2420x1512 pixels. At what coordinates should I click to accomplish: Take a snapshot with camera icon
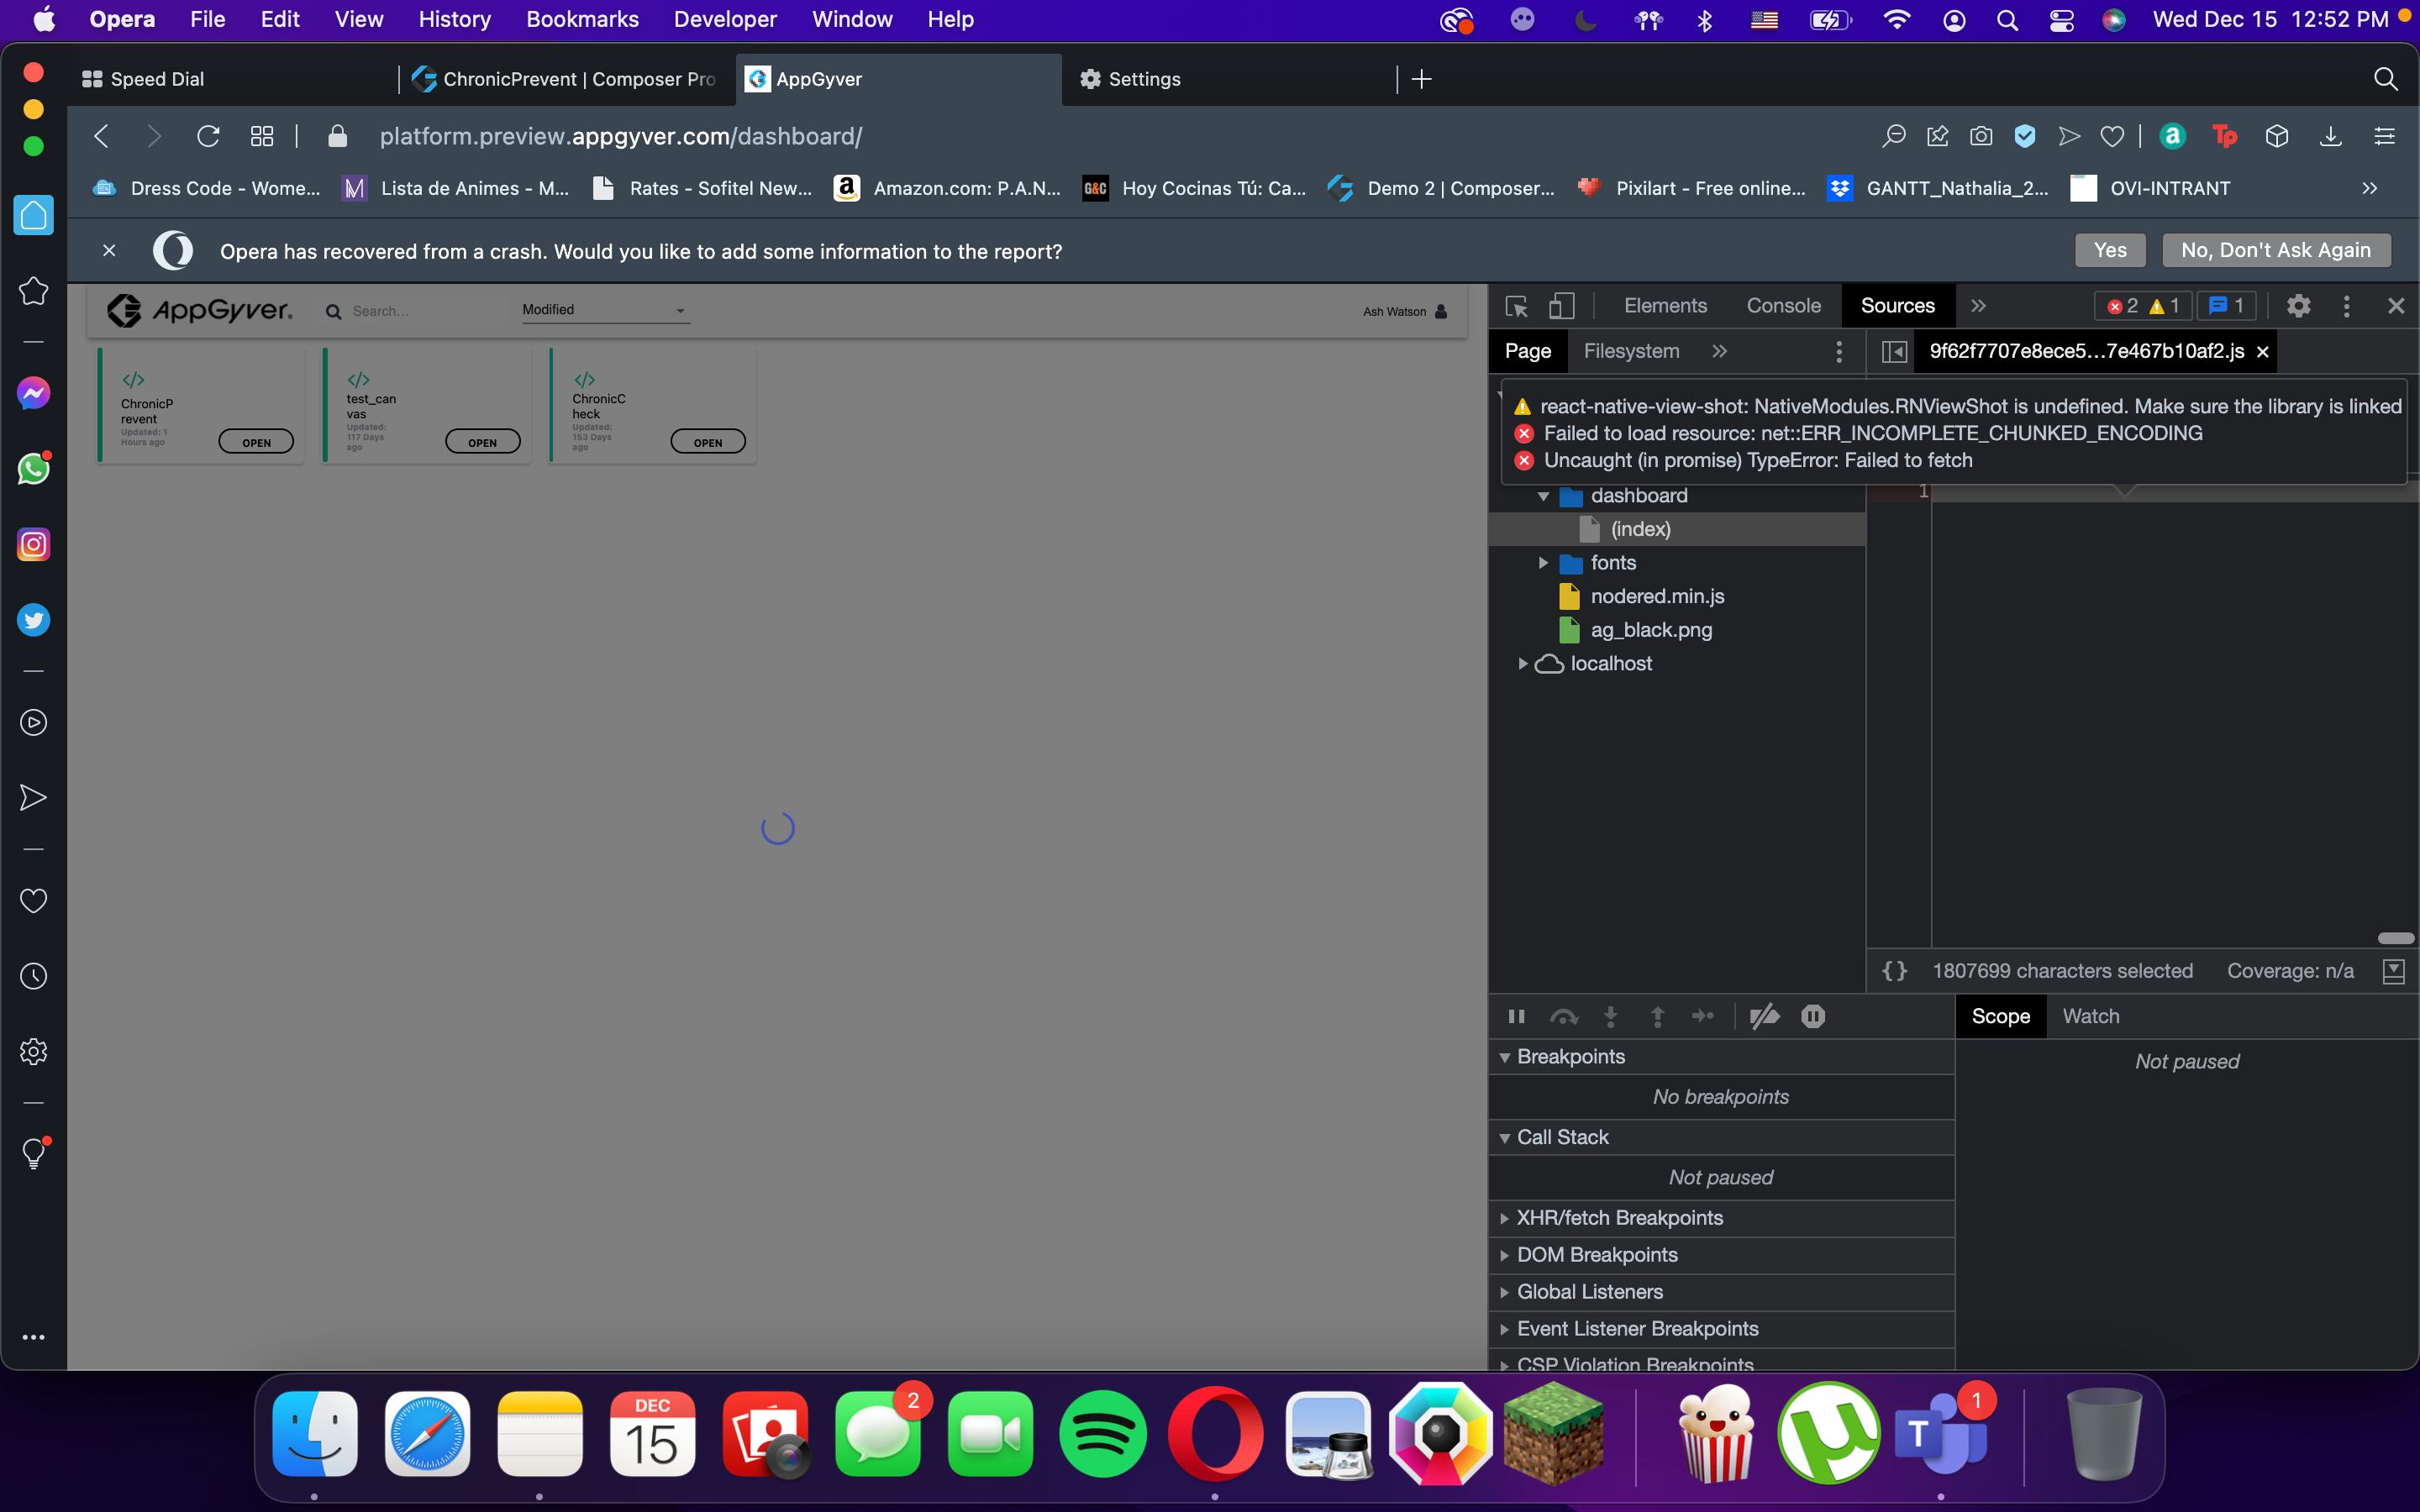coord(1981,136)
